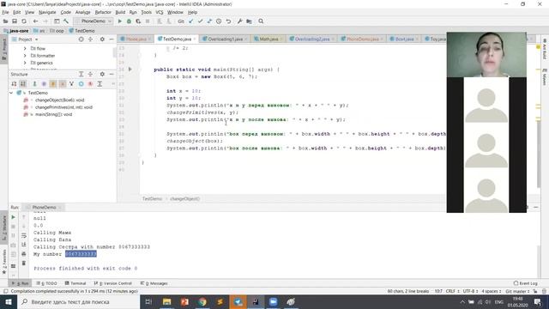Image resolution: width=549 pixels, height=309 pixels.
Task: Clear console with the trash icon
Action: click(24, 263)
